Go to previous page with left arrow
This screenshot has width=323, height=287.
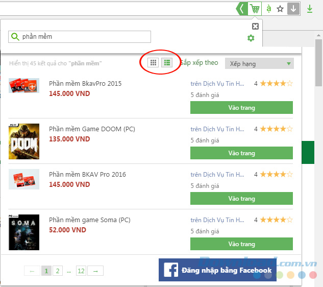click(x=32, y=271)
